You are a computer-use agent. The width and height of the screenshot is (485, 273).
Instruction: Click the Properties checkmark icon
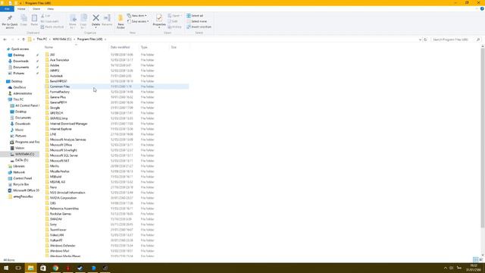pos(159,17)
